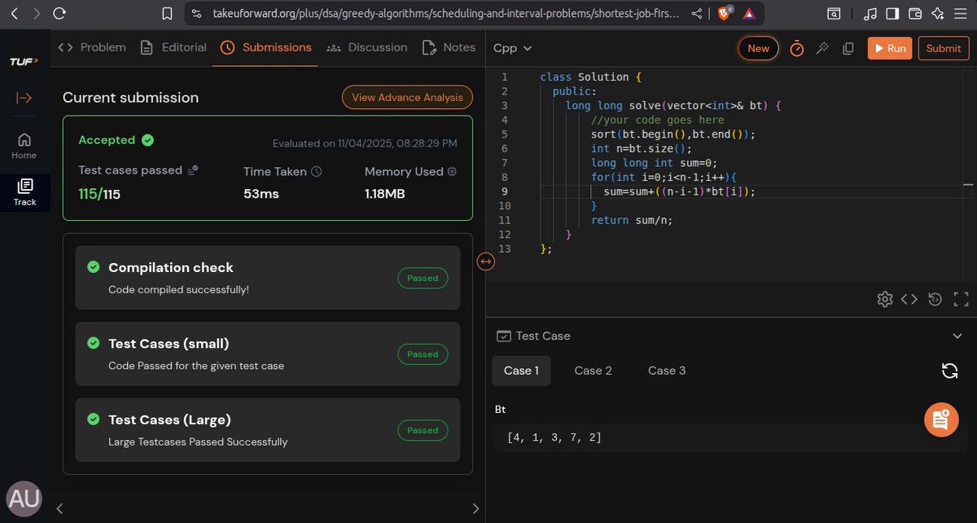
Task: Switch to the Notes tab
Action: point(449,47)
